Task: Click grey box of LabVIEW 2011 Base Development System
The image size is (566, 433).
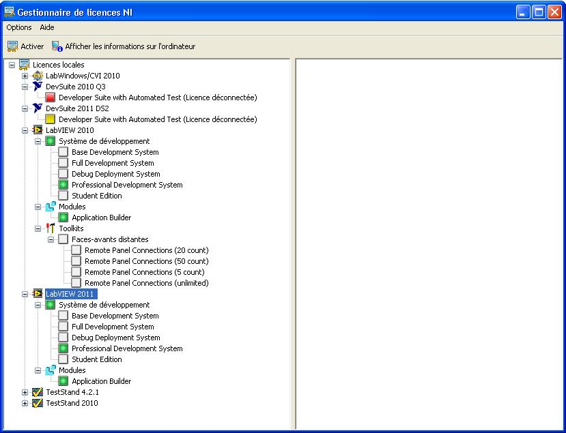Action: (x=63, y=316)
